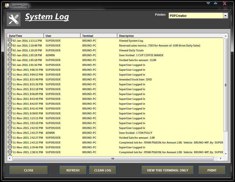This screenshot has height=182, width=235.
Task: Click the down arrow of the vertical scrollbar
Action: [x=225, y=154]
